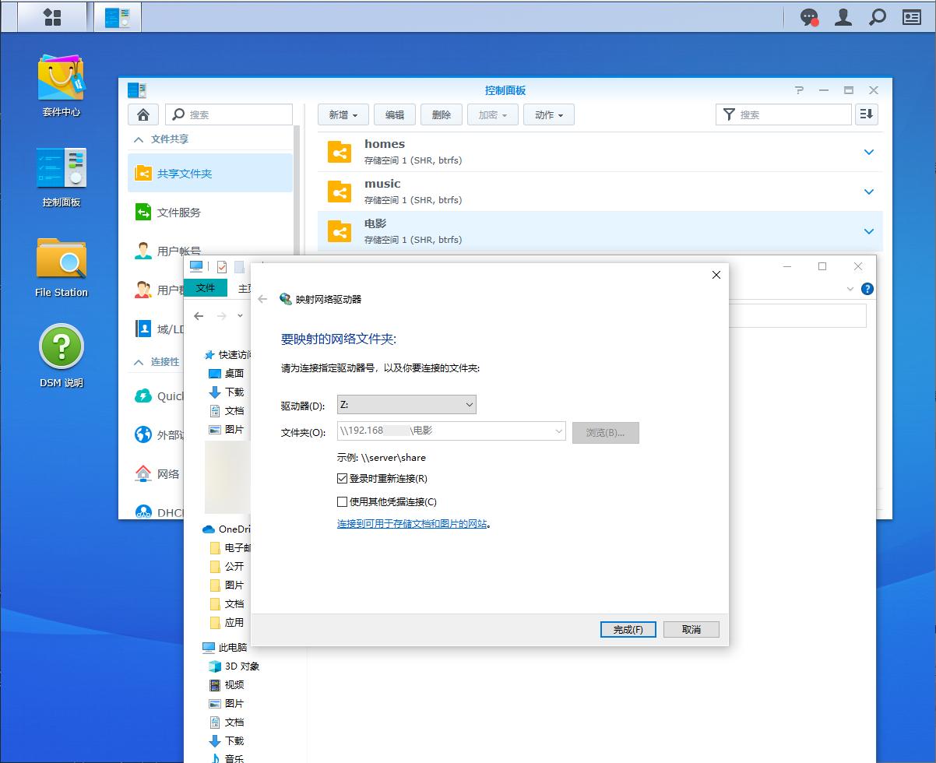The height and width of the screenshot is (763, 936).
Task: Open the DSM main menu icon
Action: point(52,16)
